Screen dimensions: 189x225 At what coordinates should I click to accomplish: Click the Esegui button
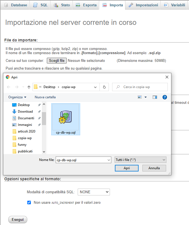point(18,220)
